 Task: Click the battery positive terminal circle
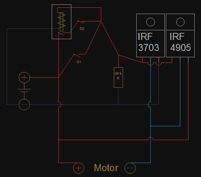(x=24, y=77)
